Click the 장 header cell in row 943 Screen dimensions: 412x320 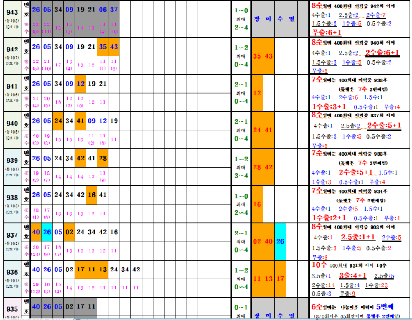(x=257, y=19)
